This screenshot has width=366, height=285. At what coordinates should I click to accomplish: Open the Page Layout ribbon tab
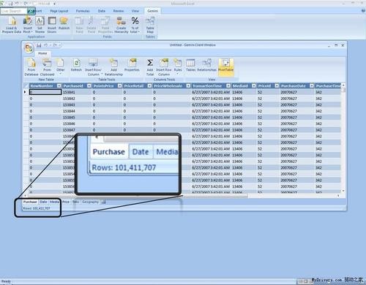(x=59, y=11)
